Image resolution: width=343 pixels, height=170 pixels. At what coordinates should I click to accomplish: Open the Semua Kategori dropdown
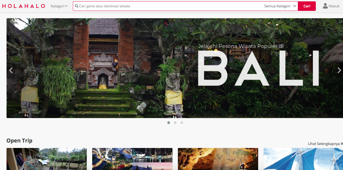pyautogui.click(x=280, y=6)
